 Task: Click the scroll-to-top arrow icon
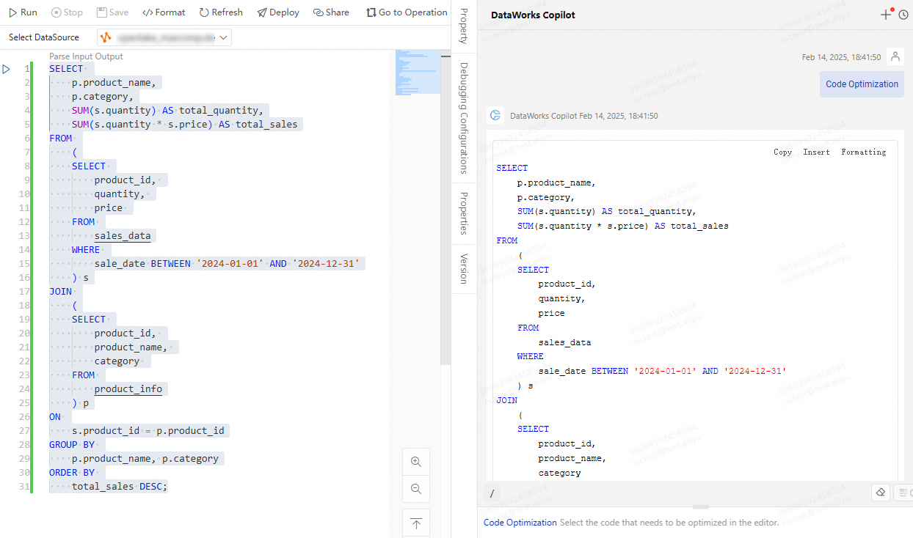[416, 523]
